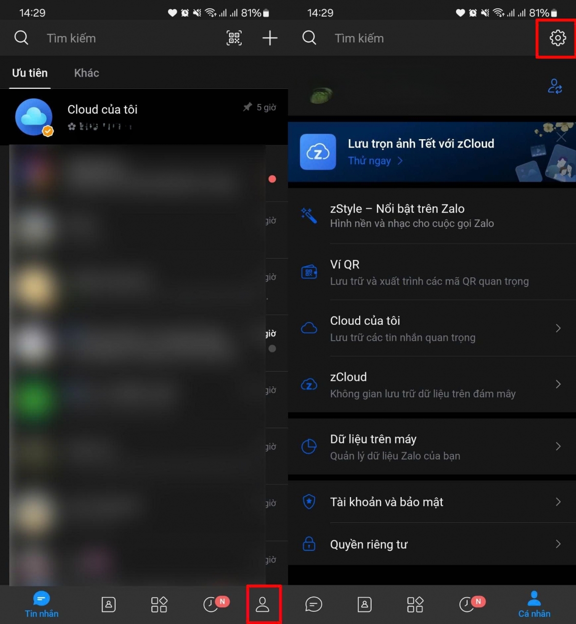576x624 pixels.
Task: Open 'Quyền riêng tư' settings
Action: coord(432,544)
